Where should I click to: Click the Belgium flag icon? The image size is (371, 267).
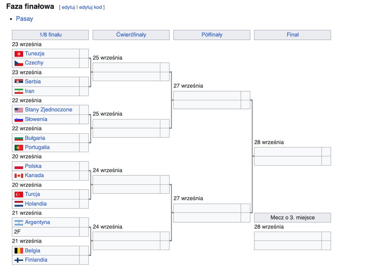tap(18, 250)
